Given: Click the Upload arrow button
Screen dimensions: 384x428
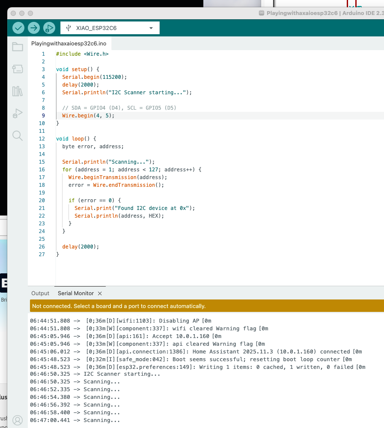Looking at the screenshot, I should click(34, 28).
